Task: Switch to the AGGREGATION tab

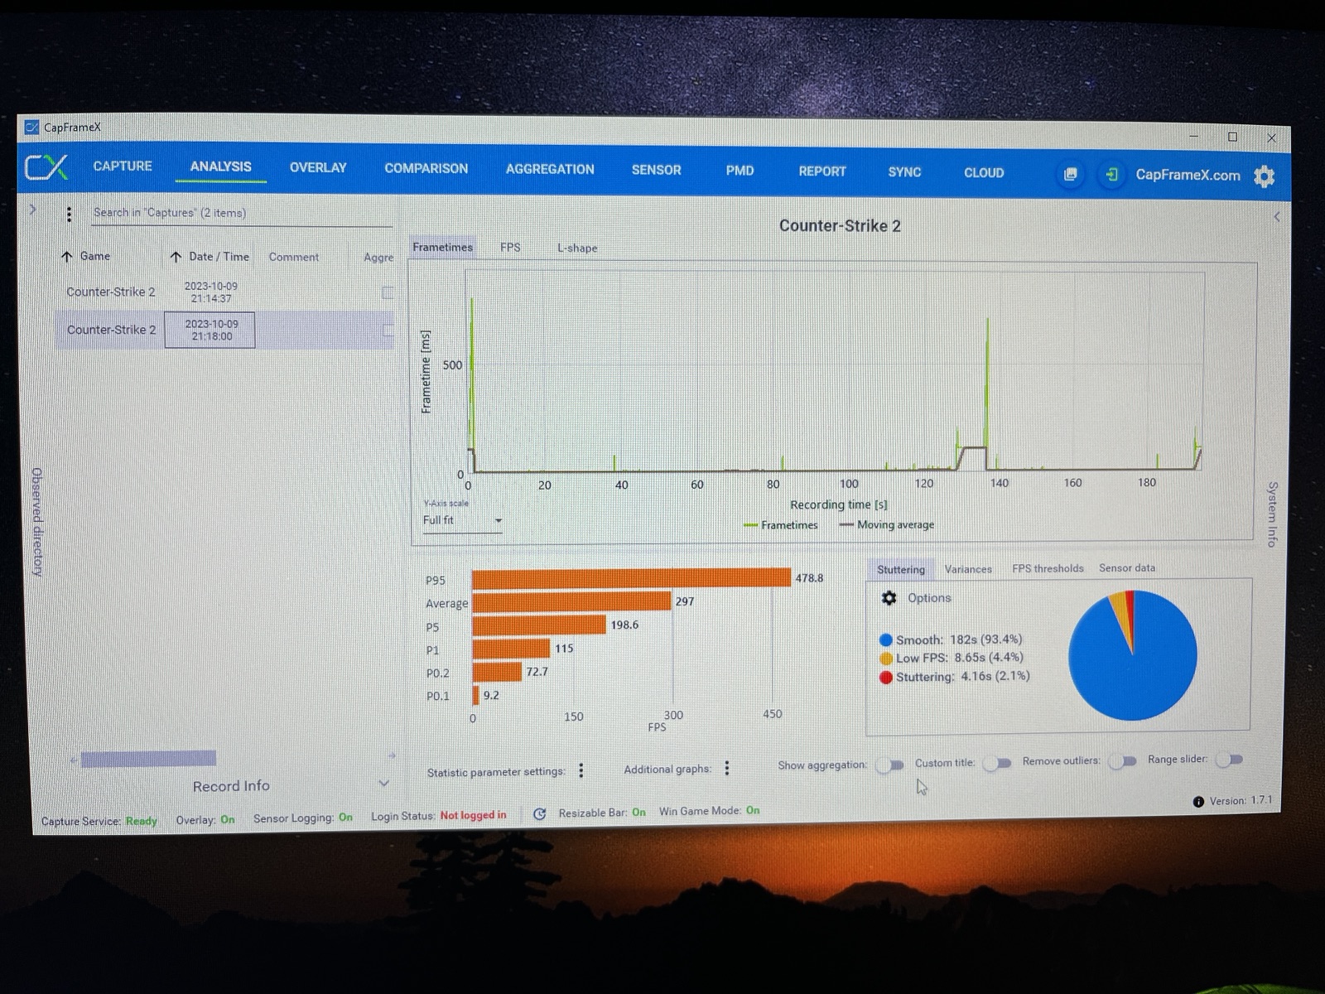Action: [x=550, y=169]
